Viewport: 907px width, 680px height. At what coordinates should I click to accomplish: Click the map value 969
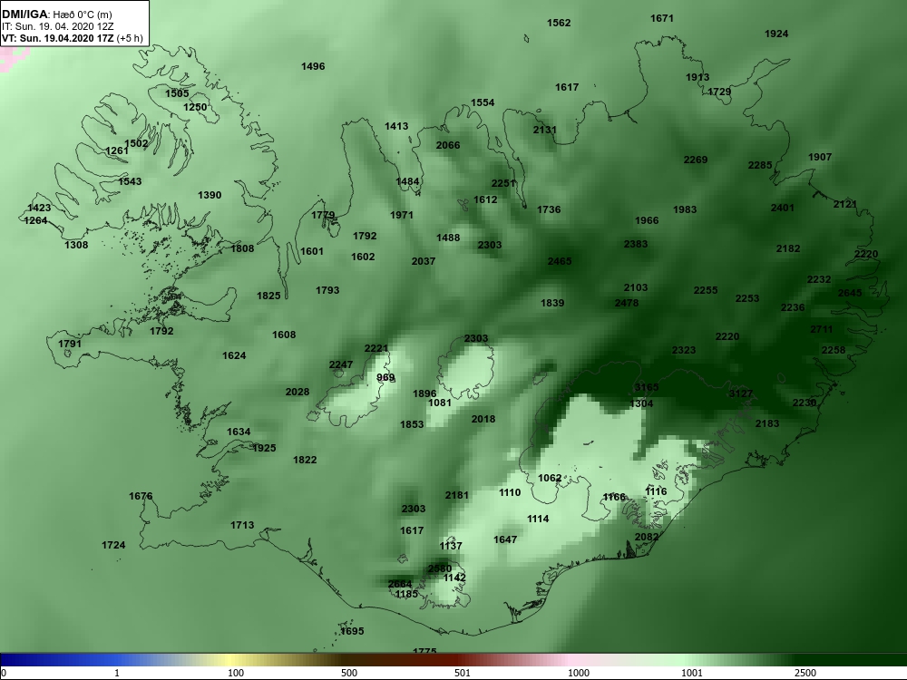coord(385,377)
